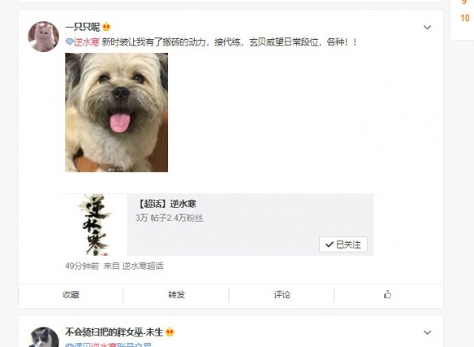This screenshot has height=347, width=474.
Task: Open 【超话】逆水寒 card title
Action: click(166, 204)
